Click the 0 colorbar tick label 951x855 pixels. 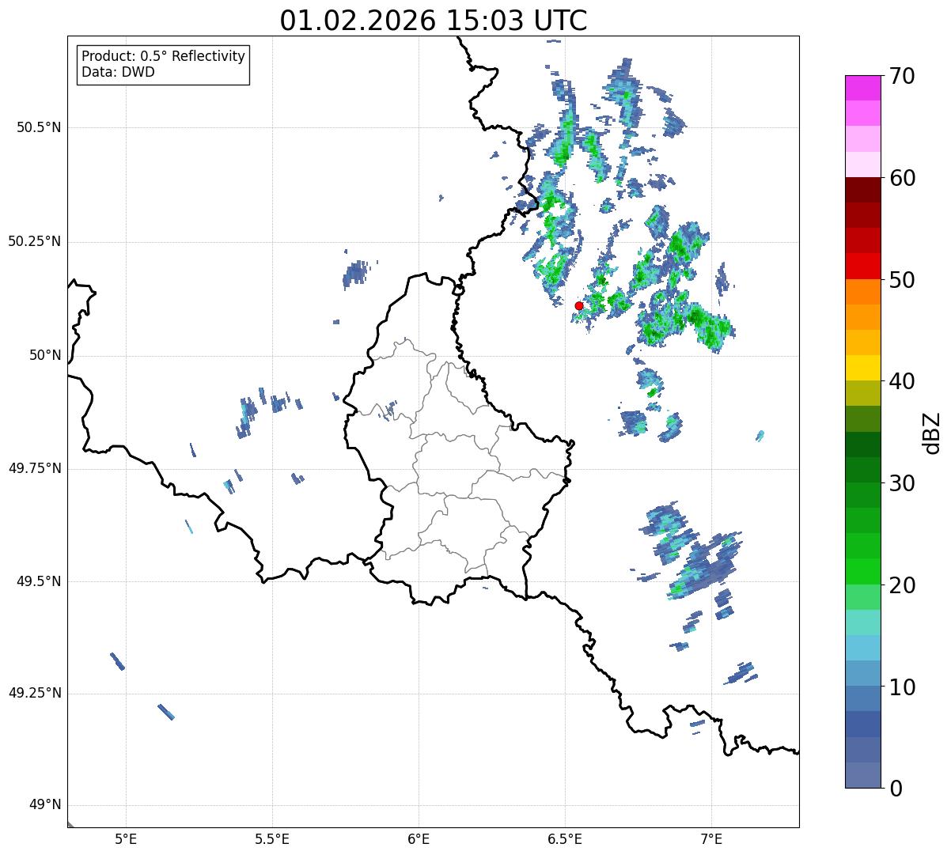pos(896,789)
